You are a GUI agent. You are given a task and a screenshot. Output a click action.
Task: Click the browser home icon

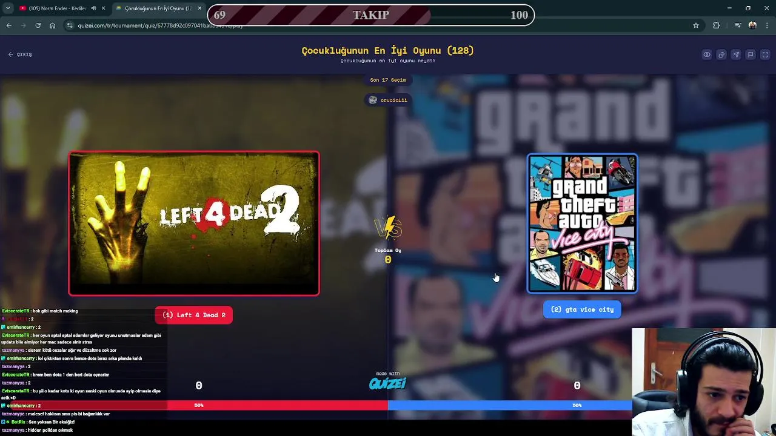[53, 25]
